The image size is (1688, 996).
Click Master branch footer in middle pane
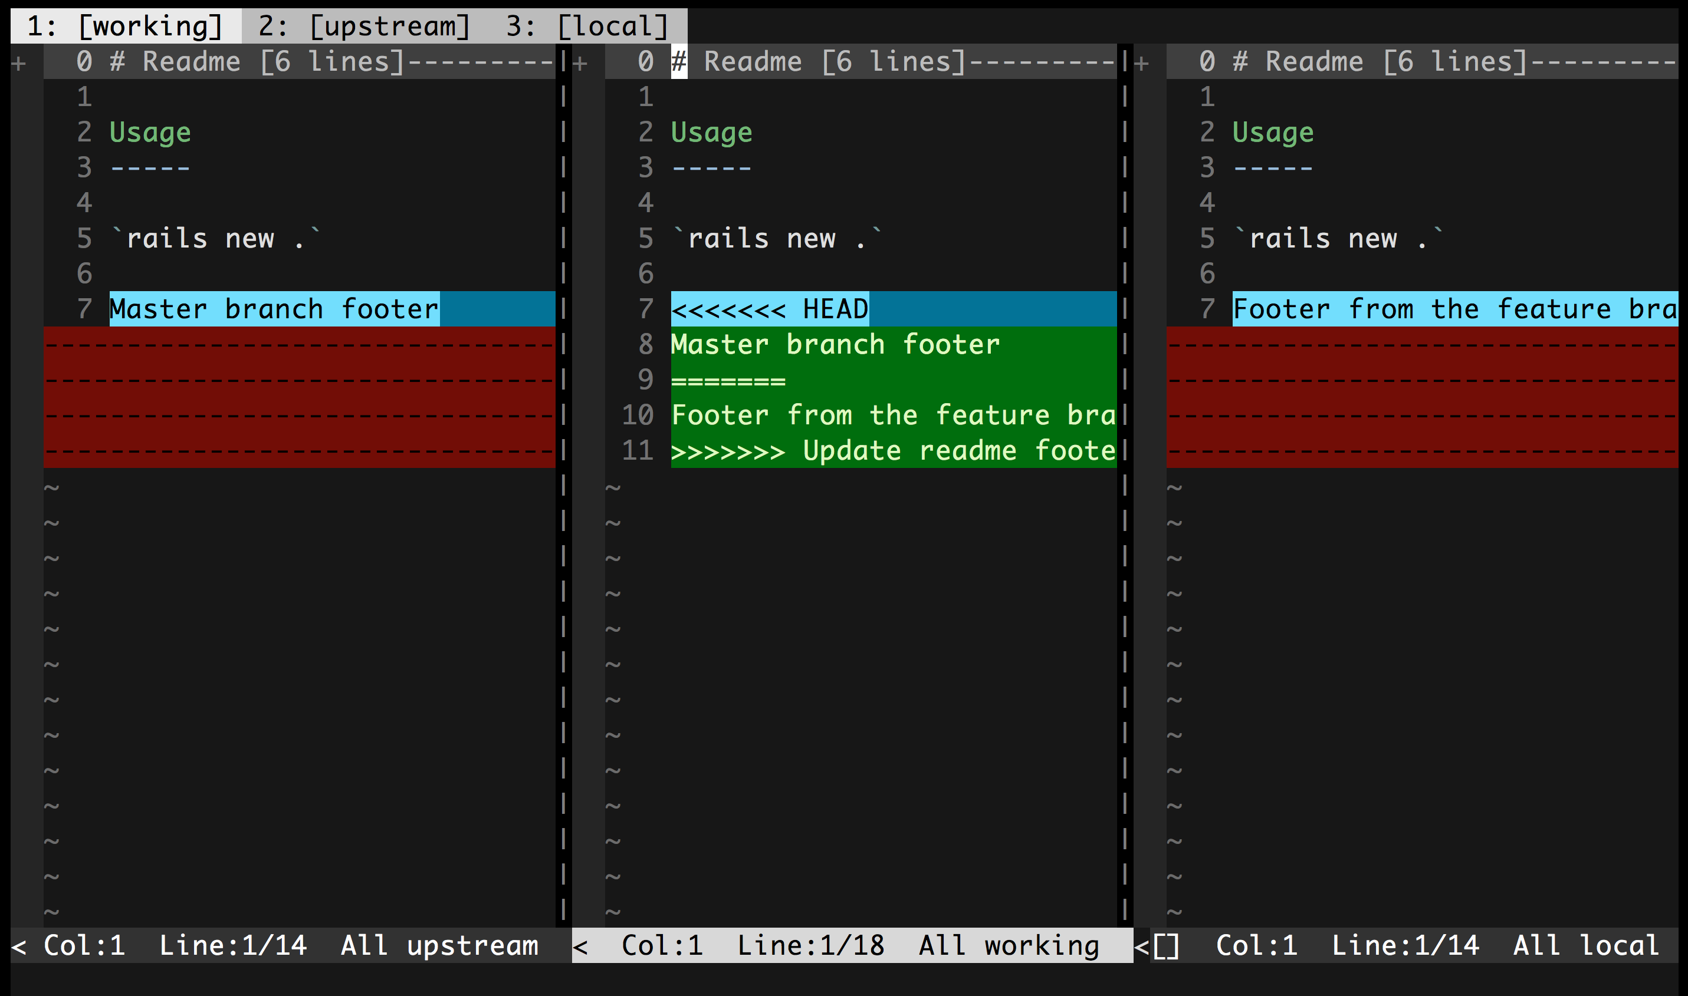pos(836,344)
